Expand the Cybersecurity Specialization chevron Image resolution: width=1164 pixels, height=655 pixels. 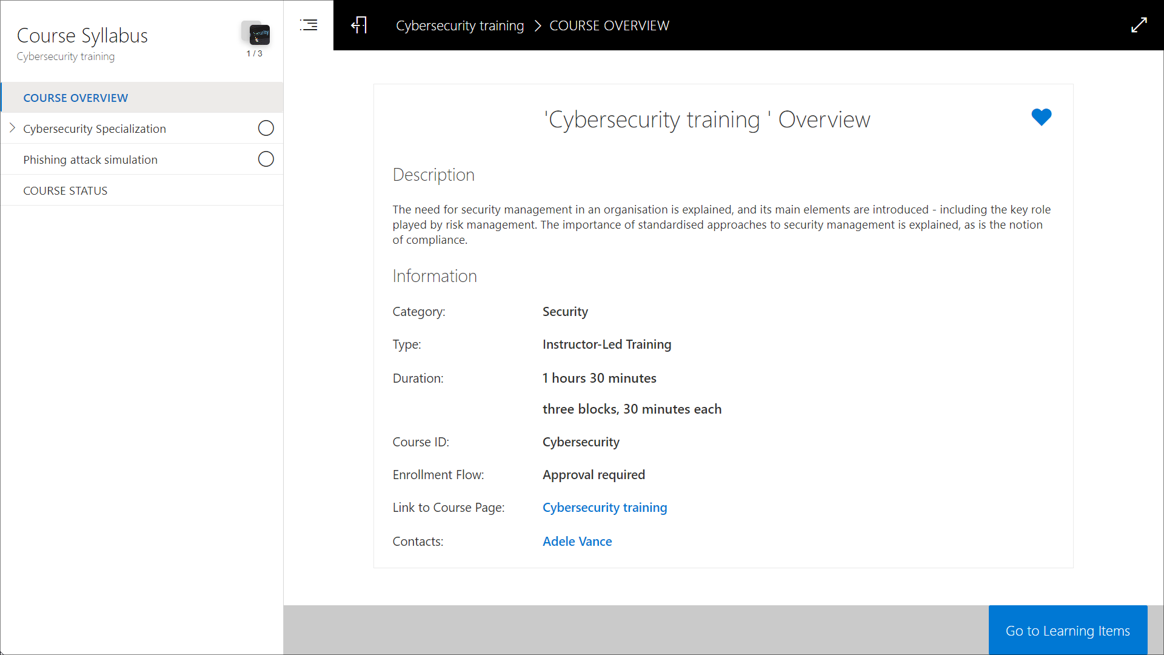click(12, 128)
